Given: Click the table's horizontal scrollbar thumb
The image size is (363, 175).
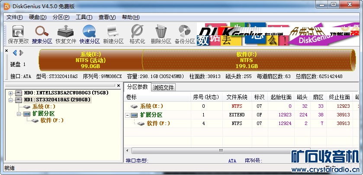Looking at the screenshot, I should (221, 150).
